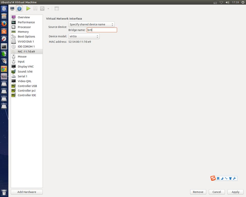Select the hardware details info icon
Viewport: 246px width, 197px height.
pos(19,8)
